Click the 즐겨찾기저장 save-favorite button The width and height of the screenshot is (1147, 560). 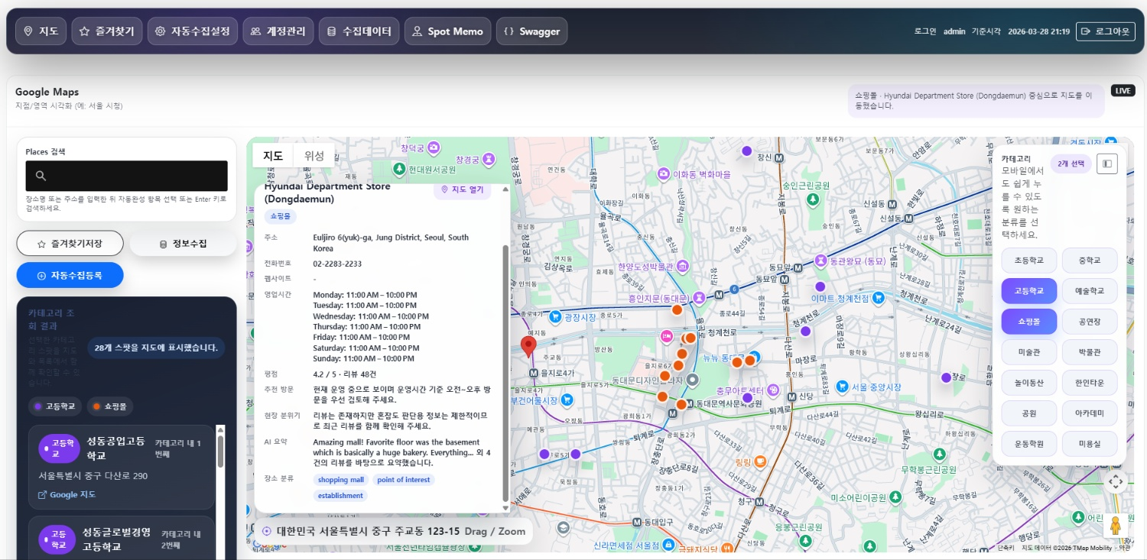(x=70, y=244)
